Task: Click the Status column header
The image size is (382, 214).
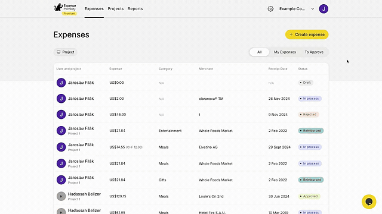Action: [x=303, y=69]
